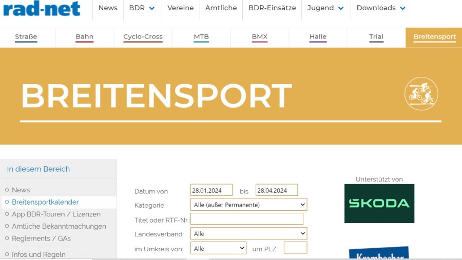Screen dimensions: 462x260
Task: Click the Titel oder RTF-Nr. field
Action: click(x=246, y=219)
